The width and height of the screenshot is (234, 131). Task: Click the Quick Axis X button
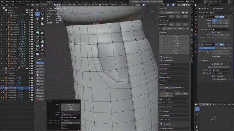tap(171, 16)
